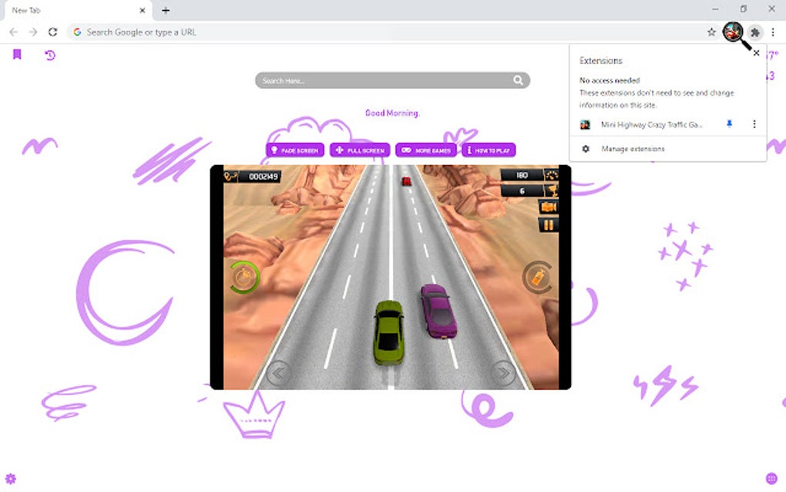Unpin the Mini Highway Crazy Traffic extension

(x=729, y=124)
